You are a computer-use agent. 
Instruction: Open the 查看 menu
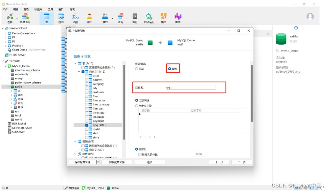tap(26, 9)
